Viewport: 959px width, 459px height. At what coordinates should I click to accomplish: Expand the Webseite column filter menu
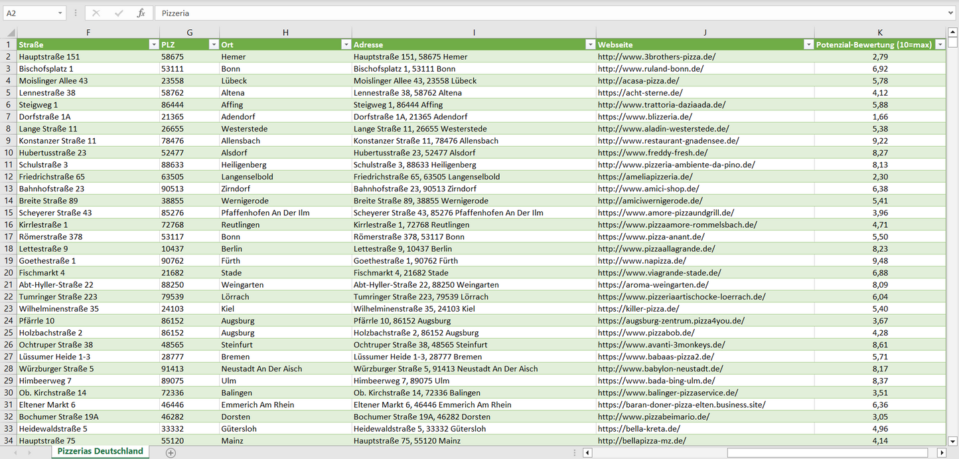point(808,45)
